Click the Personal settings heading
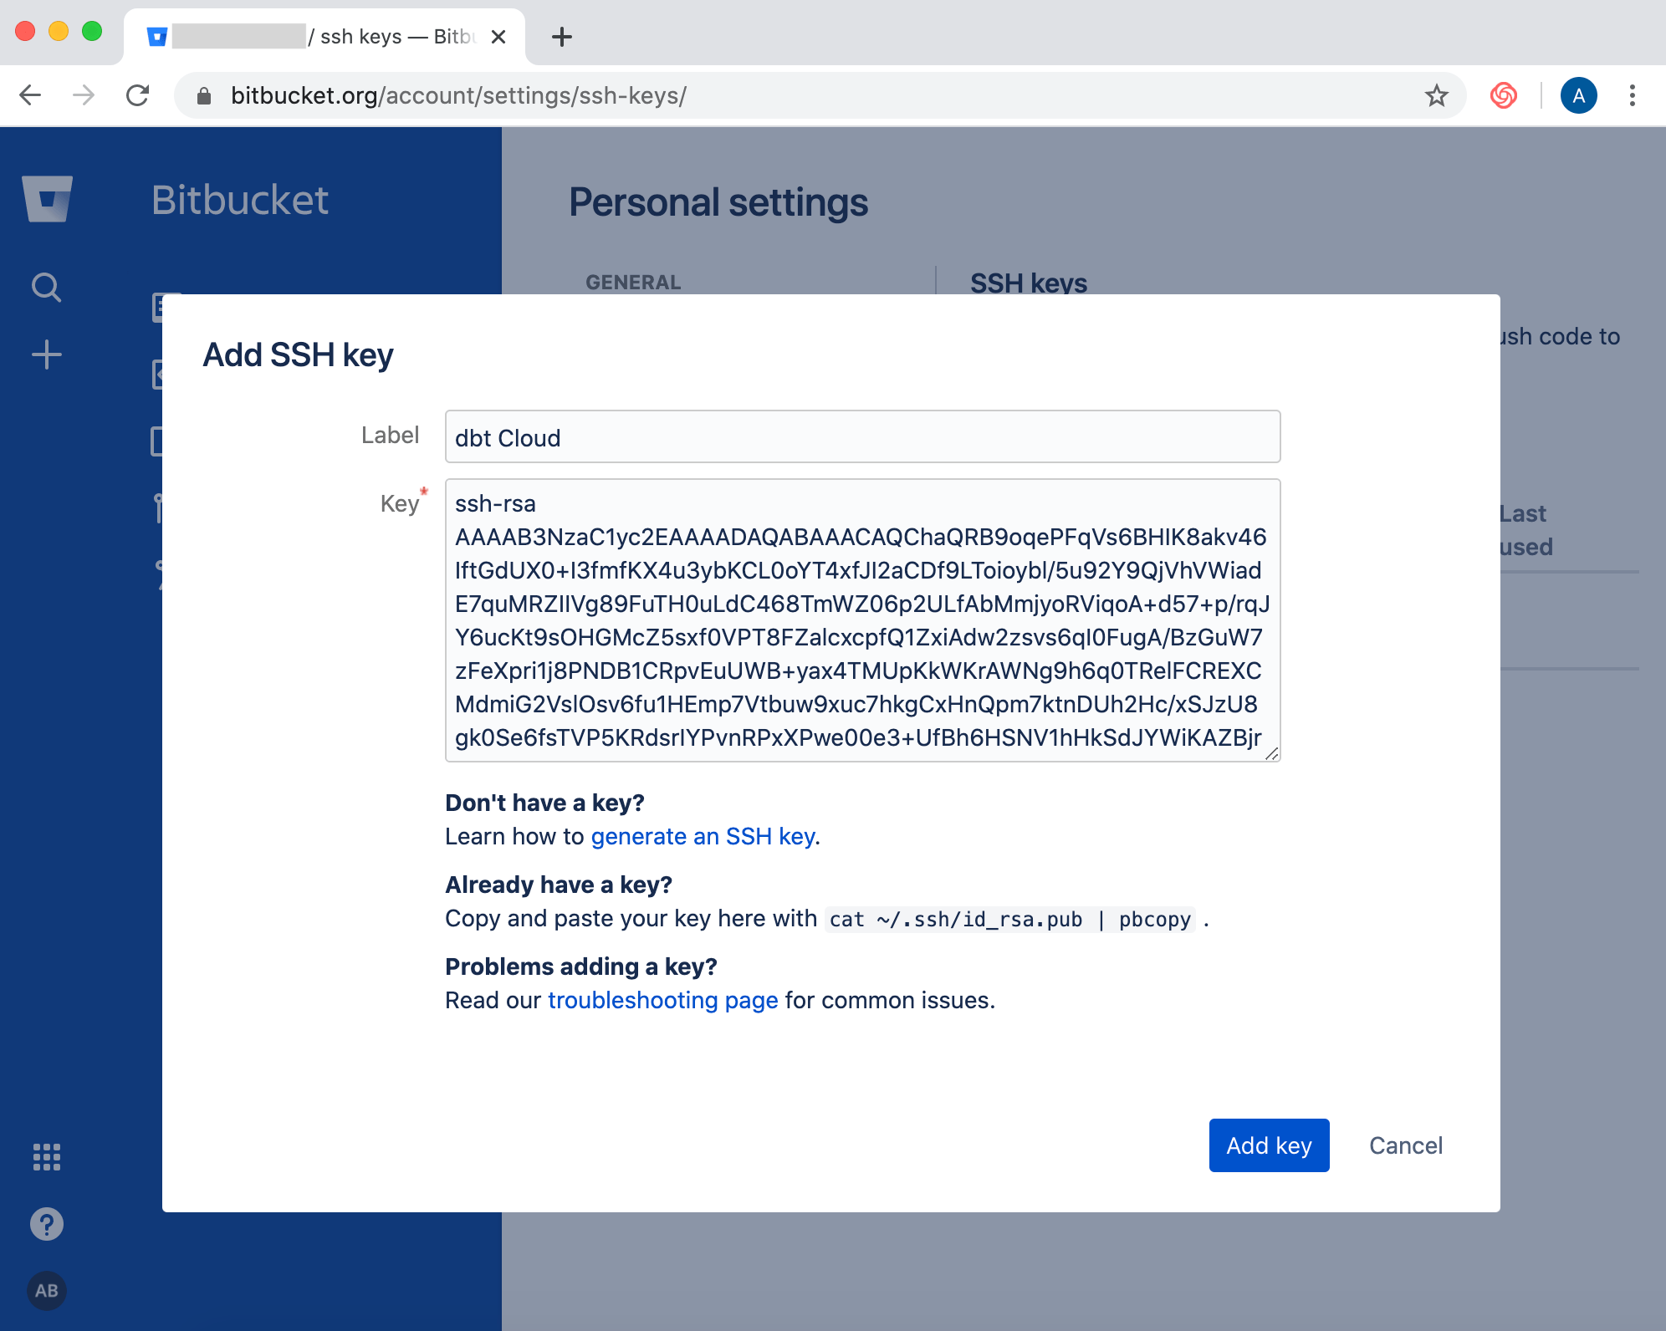The width and height of the screenshot is (1666, 1331). click(x=718, y=202)
